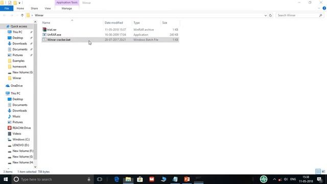Open pinned Downloads under Quick access
Screen dimensions: 327x184
click(x=19, y=43)
